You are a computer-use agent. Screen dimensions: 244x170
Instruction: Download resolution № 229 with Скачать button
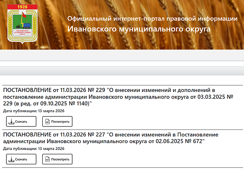(x=21, y=122)
